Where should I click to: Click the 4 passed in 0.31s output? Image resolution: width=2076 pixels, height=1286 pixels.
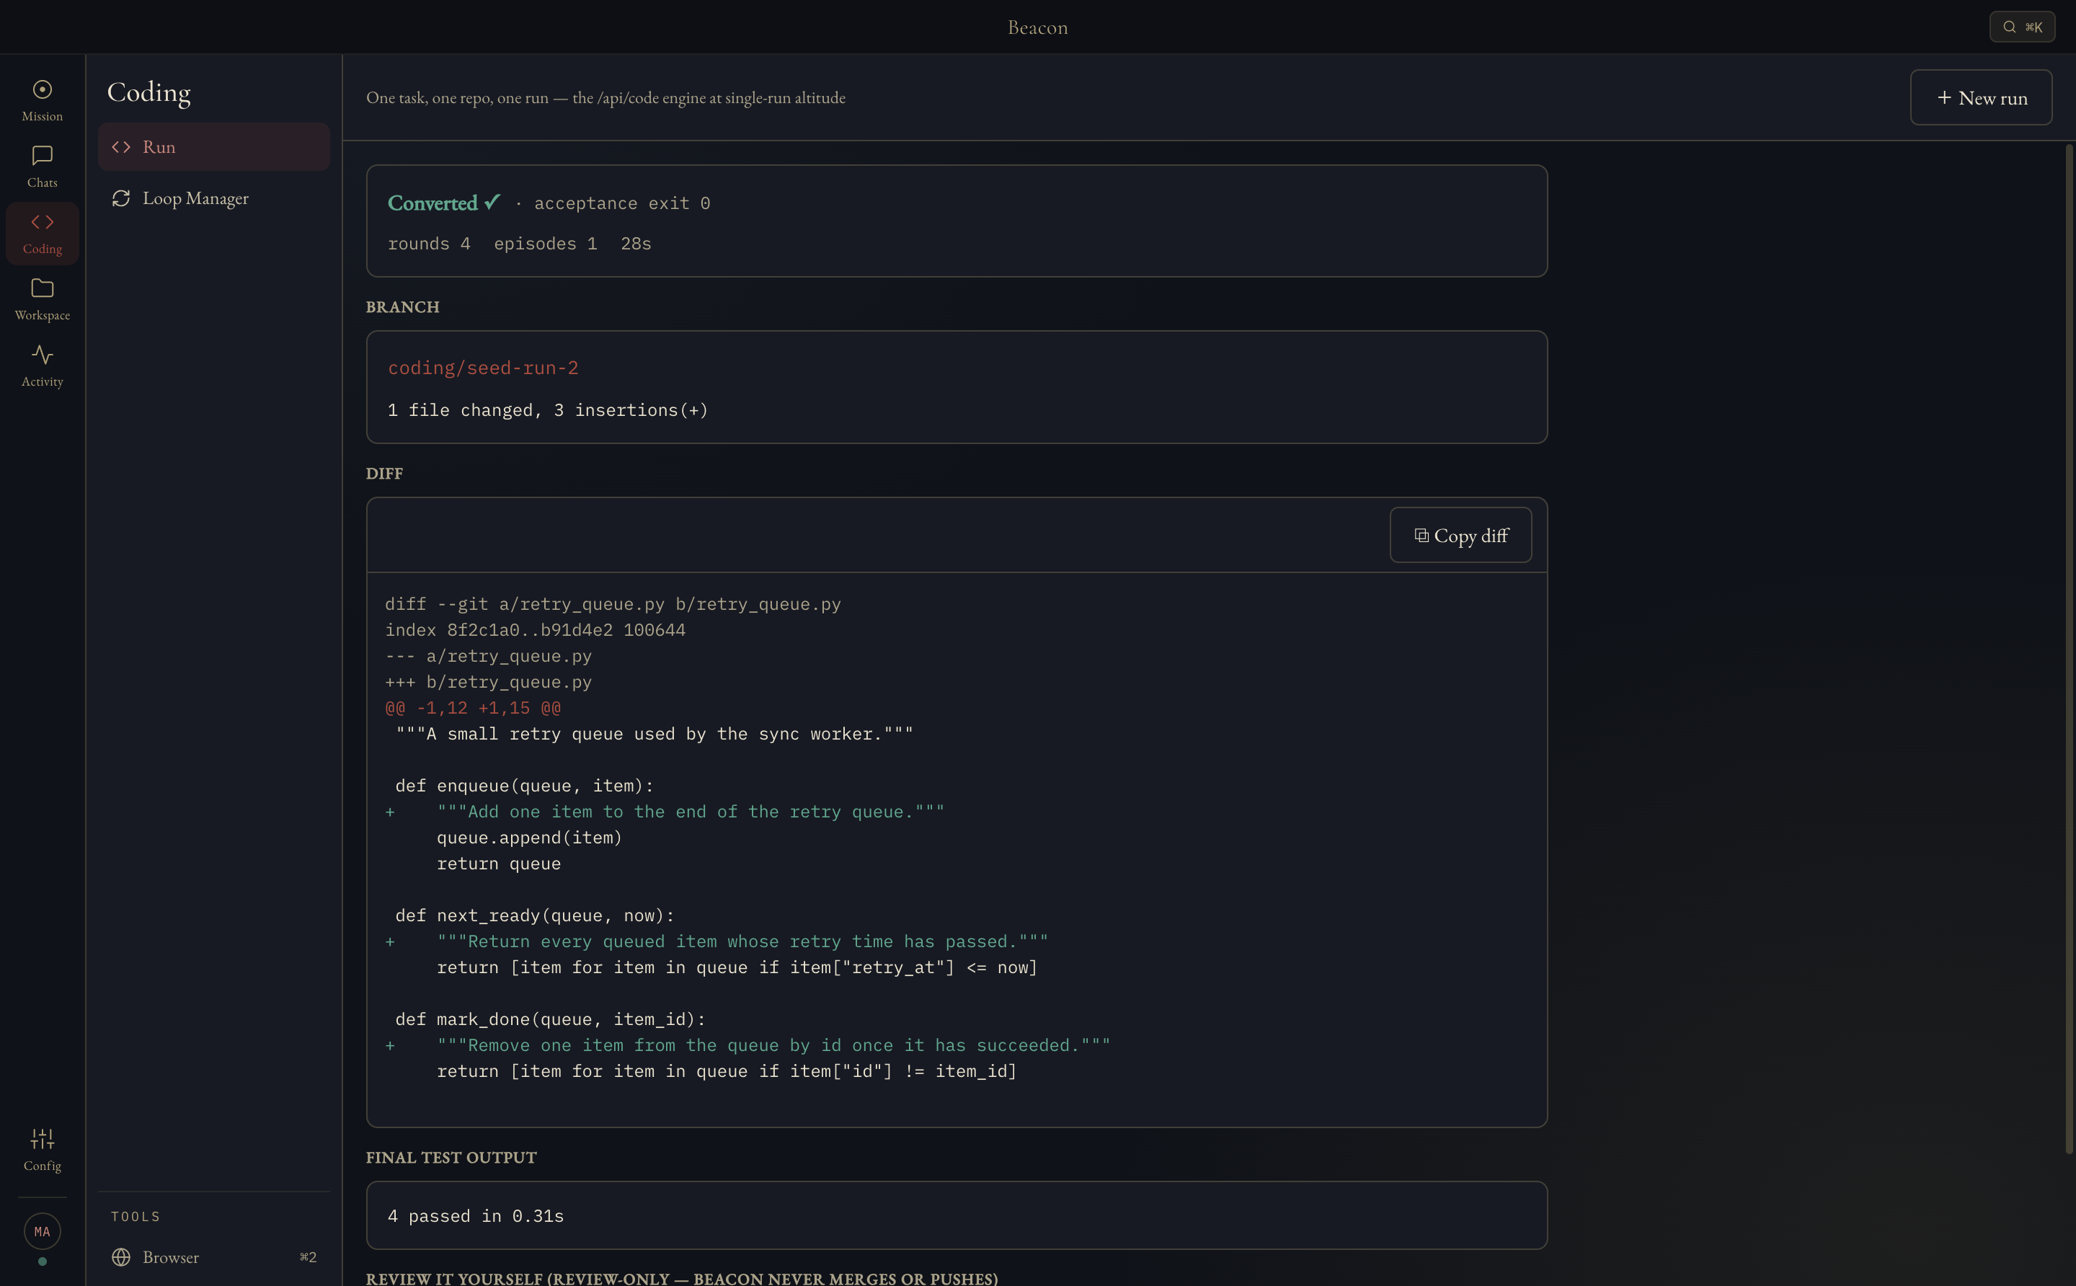(x=476, y=1216)
